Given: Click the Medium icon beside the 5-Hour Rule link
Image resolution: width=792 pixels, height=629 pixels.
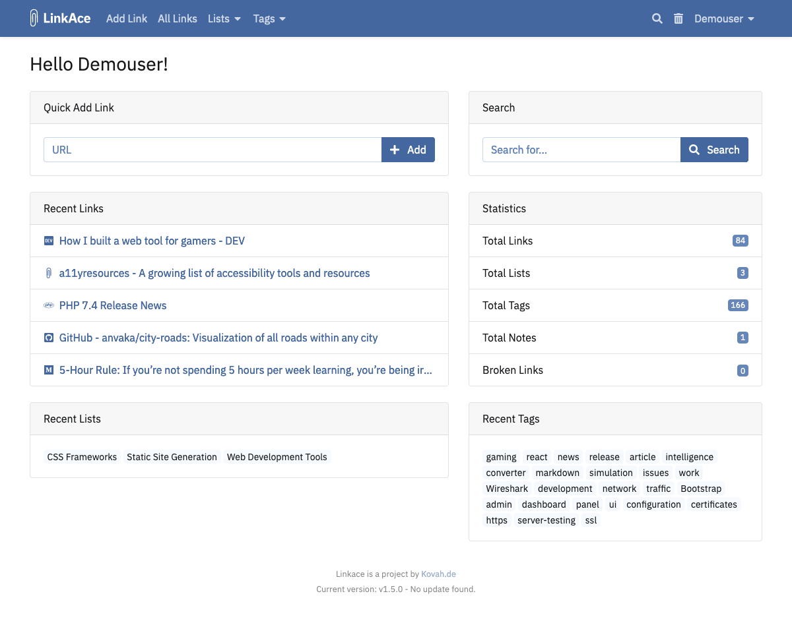Looking at the screenshot, I should 49,370.
